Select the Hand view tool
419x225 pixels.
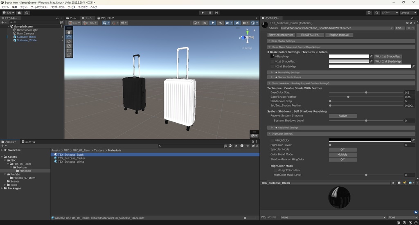point(69,32)
